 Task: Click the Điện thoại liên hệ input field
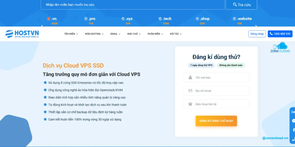pos(217,104)
